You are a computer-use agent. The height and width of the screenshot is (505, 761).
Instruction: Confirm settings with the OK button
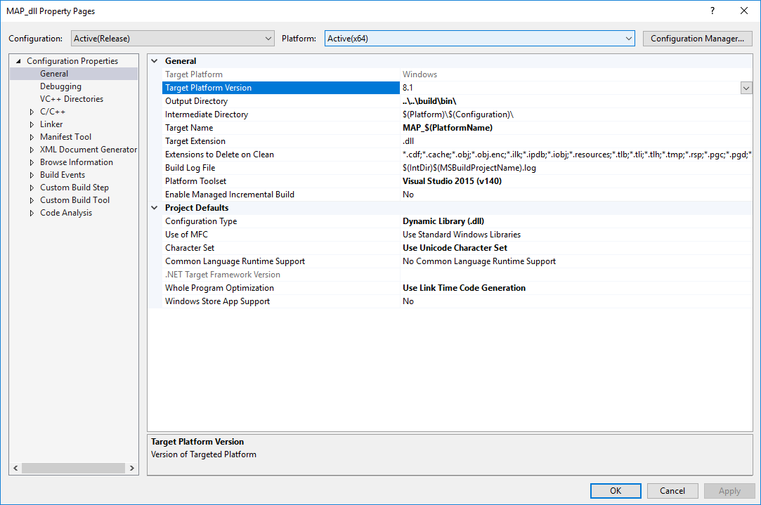tap(616, 490)
